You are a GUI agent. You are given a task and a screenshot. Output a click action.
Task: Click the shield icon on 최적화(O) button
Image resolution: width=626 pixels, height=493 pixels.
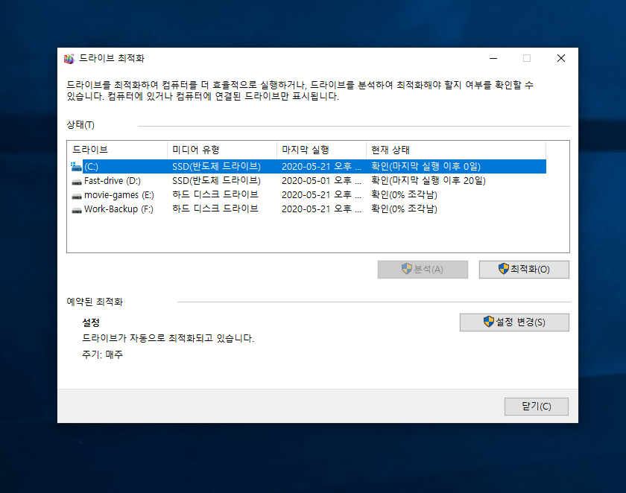(x=504, y=268)
